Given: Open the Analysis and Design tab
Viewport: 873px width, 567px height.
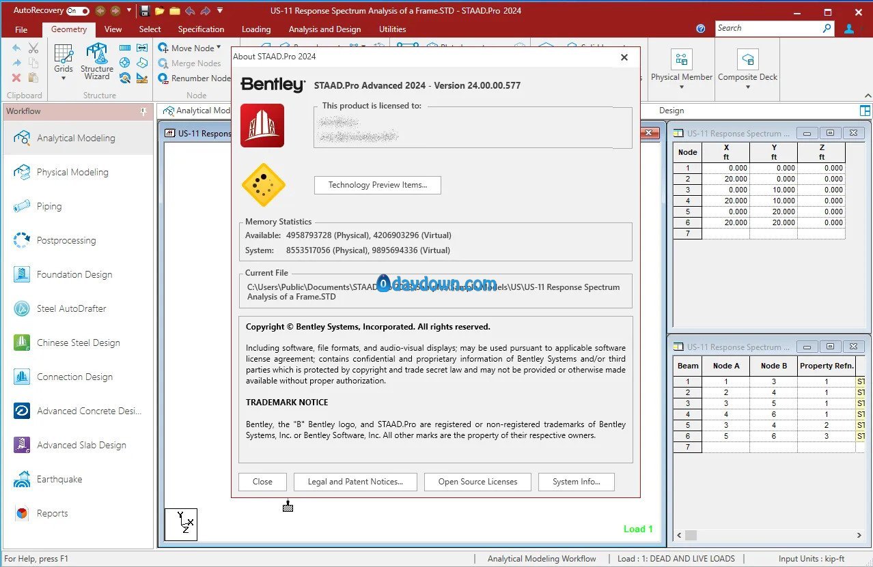Looking at the screenshot, I should tap(324, 29).
